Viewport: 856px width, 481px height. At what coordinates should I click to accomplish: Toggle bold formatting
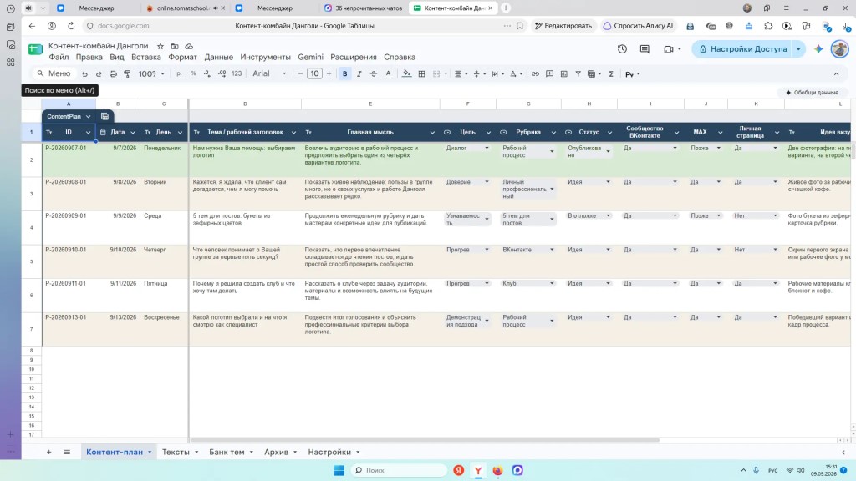344,74
